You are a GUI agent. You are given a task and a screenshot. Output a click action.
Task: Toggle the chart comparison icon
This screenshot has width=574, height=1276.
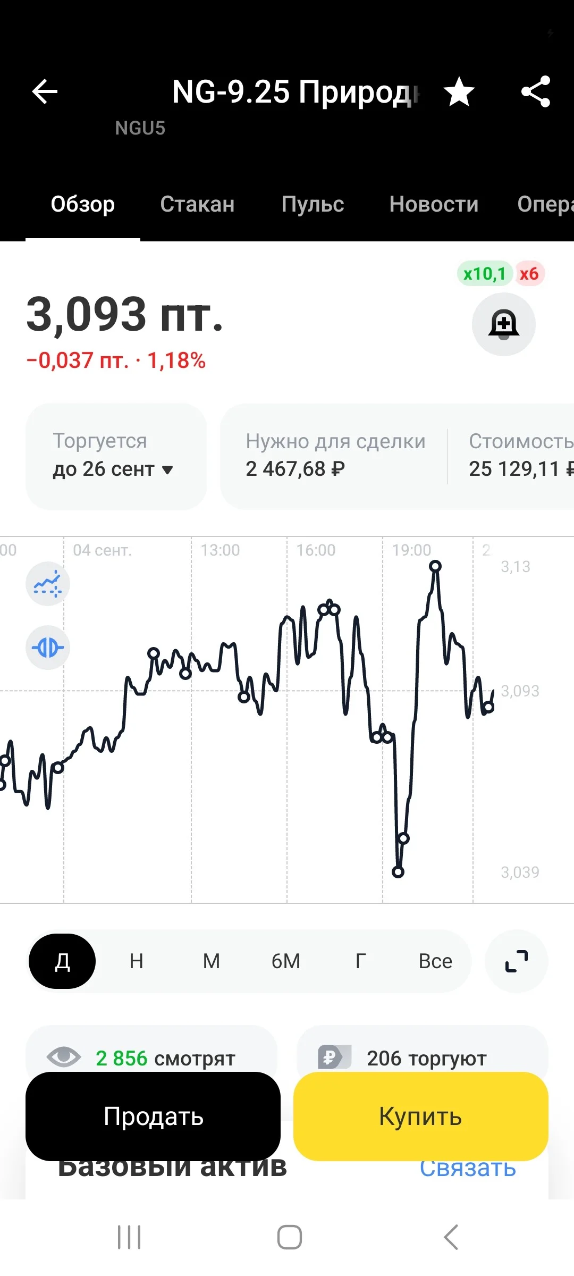48,648
